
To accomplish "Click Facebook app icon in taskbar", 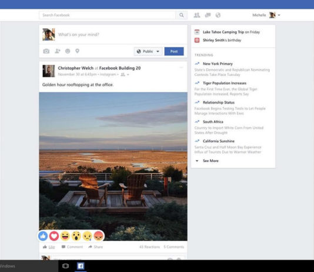I will click(81, 266).
